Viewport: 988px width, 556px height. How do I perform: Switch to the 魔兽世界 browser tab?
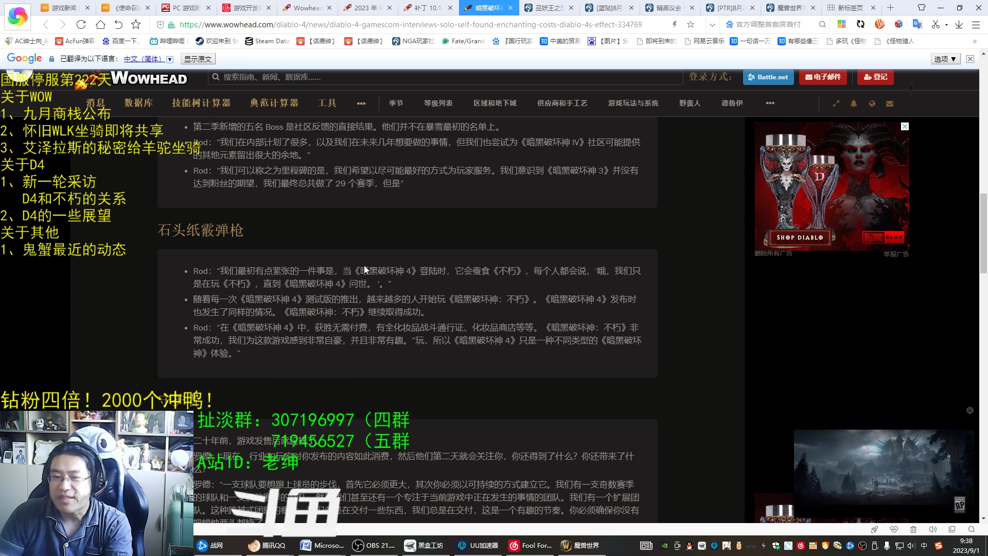click(x=791, y=8)
